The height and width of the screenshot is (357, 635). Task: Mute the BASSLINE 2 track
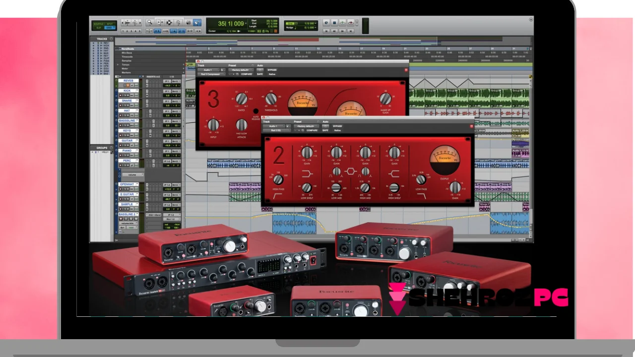[x=136, y=219]
